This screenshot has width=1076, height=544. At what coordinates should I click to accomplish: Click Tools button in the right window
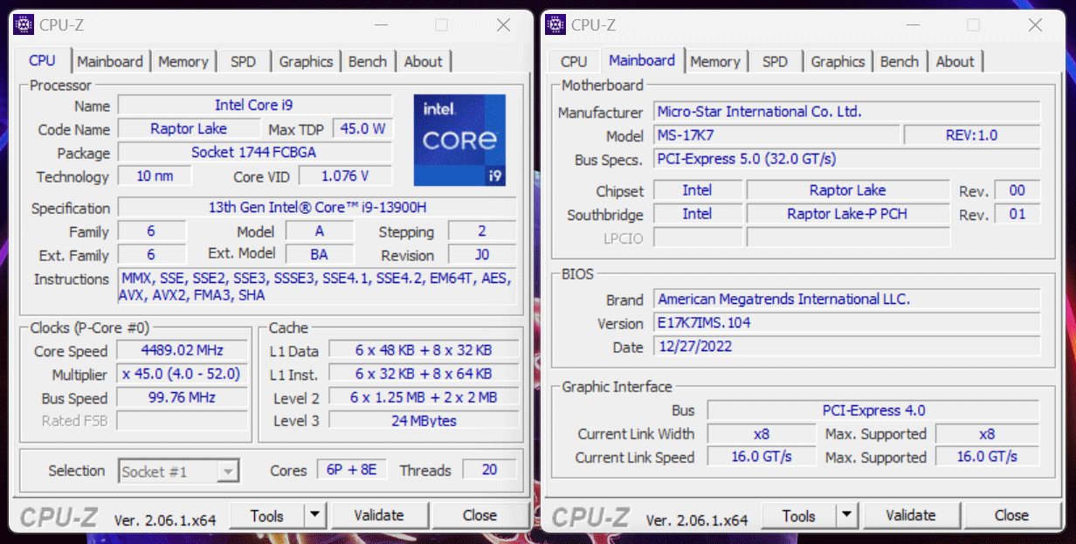[799, 515]
